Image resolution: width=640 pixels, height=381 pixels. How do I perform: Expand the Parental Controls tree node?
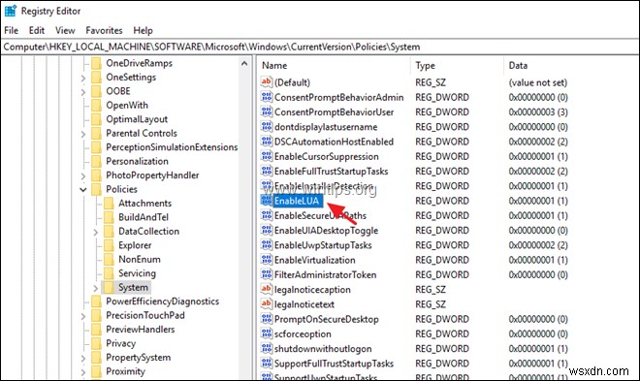(x=82, y=134)
